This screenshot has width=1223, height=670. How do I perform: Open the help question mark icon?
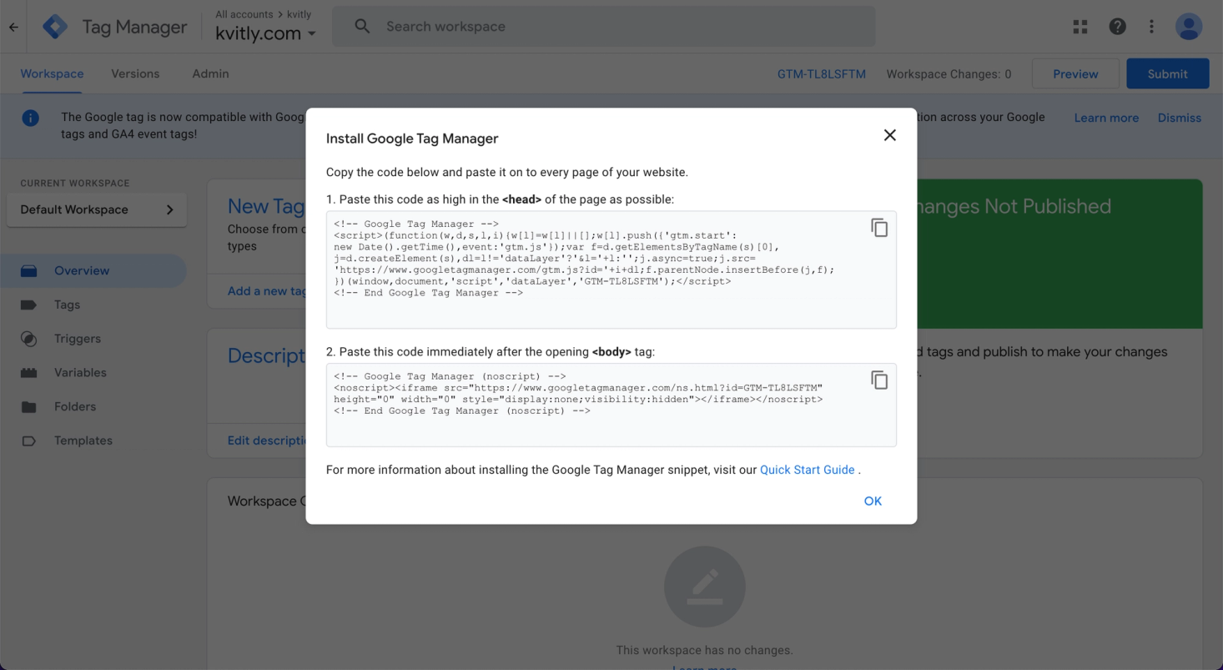pyautogui.click(x=1117, y=27)
